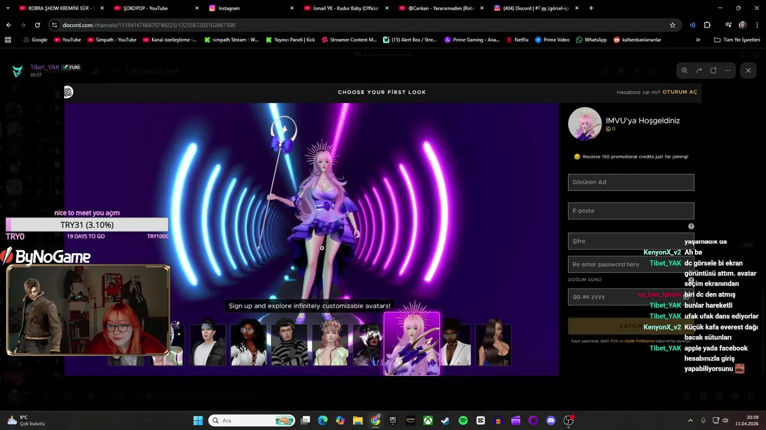
Task: Open Discord from the taskbar
Action: (x=551, y=420)
